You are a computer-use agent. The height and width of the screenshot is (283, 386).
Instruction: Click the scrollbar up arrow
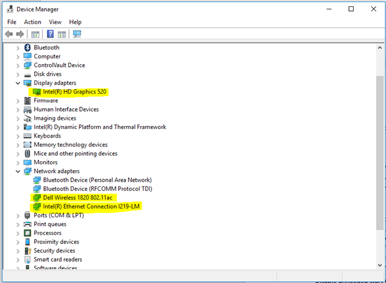click(x=380, y=47)
